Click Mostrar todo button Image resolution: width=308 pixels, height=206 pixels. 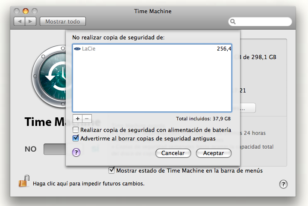(63, 21)
